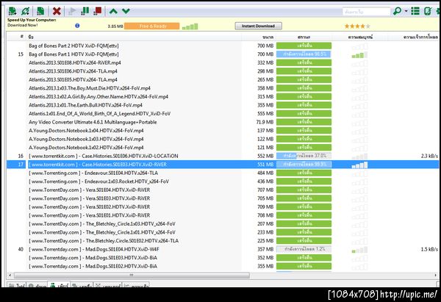Click the orange Free & Ready bar
This screenshot has height=302, width=441.
pyautogui.click(x=152, y=26)
